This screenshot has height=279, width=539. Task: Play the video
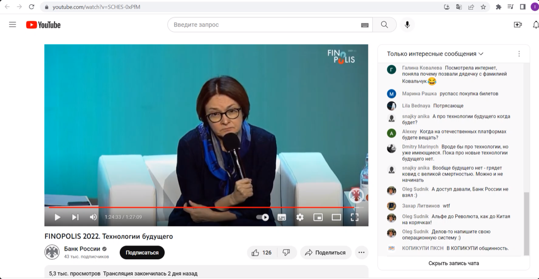click(57, 217)
